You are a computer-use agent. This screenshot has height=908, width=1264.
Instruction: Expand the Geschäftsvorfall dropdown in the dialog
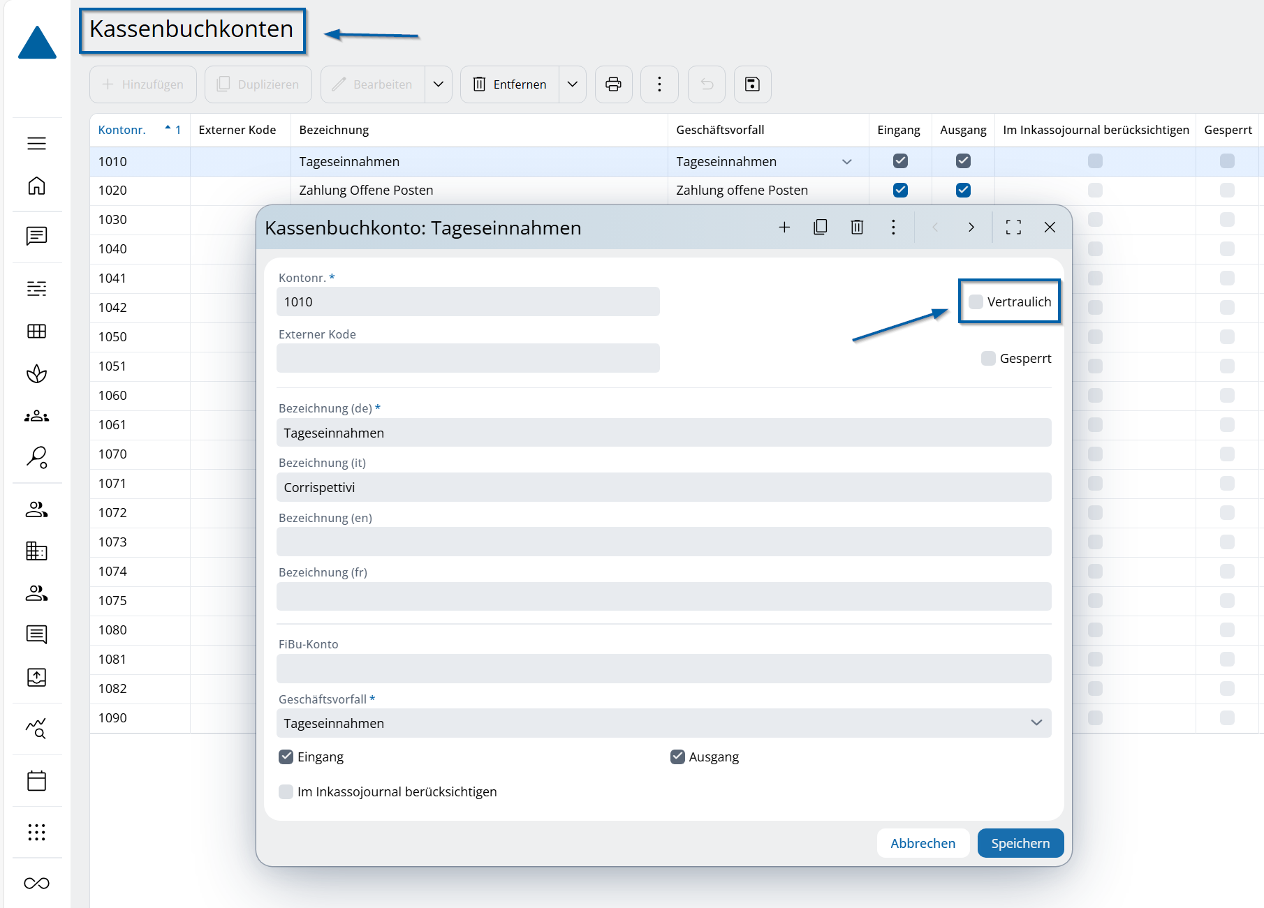coord(1036,723)
